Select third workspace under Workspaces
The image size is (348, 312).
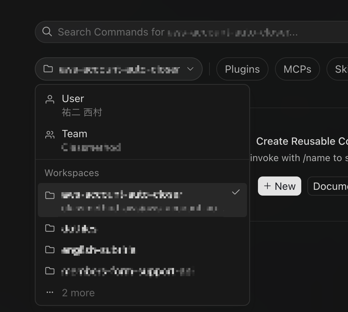coord(143,250)
